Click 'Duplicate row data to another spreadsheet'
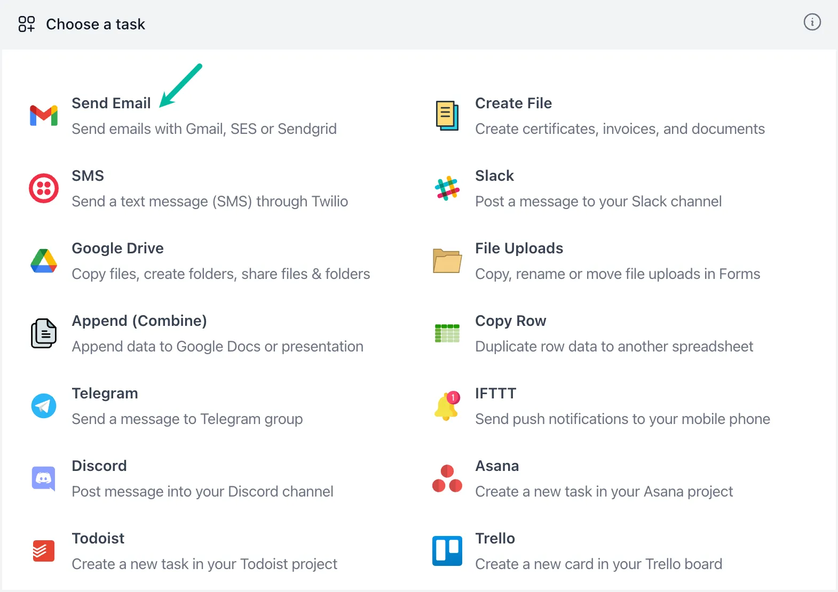838x592 pixels. click(614, 346)
